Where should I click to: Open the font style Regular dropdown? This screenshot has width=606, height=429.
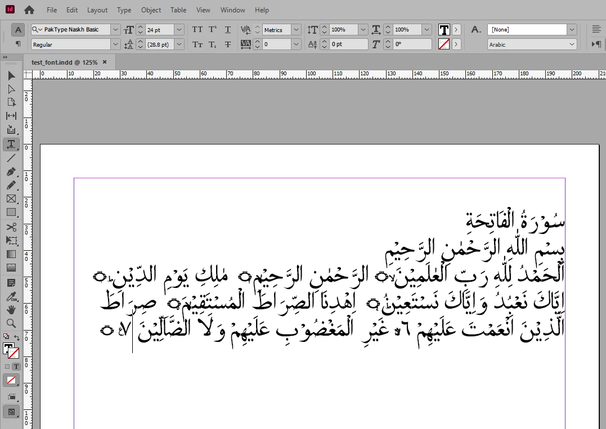tap(115, 44)
